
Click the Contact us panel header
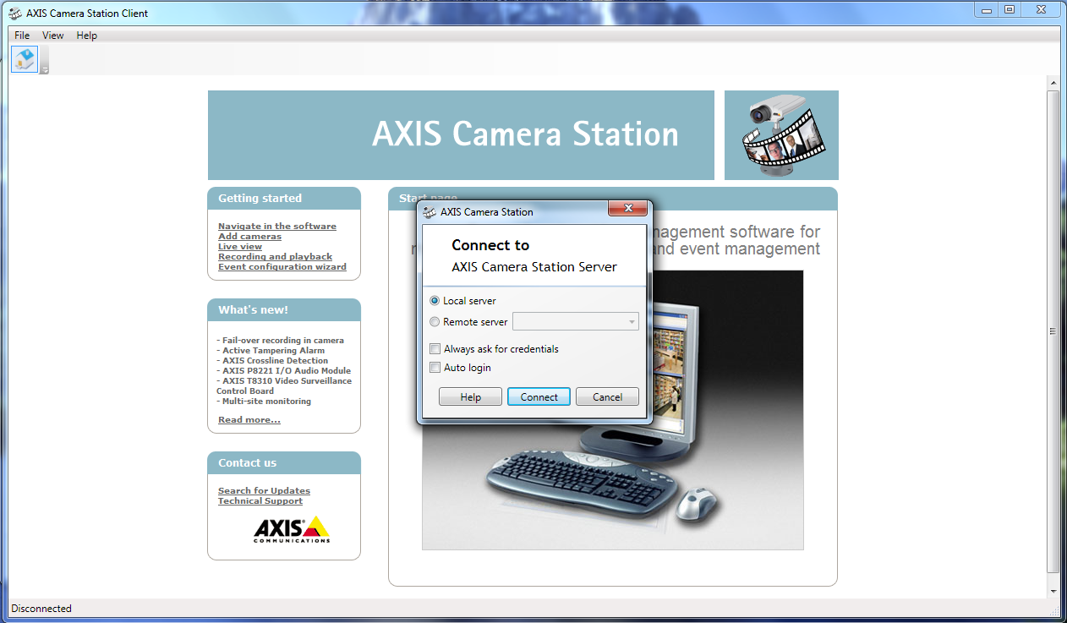[284, 463]
